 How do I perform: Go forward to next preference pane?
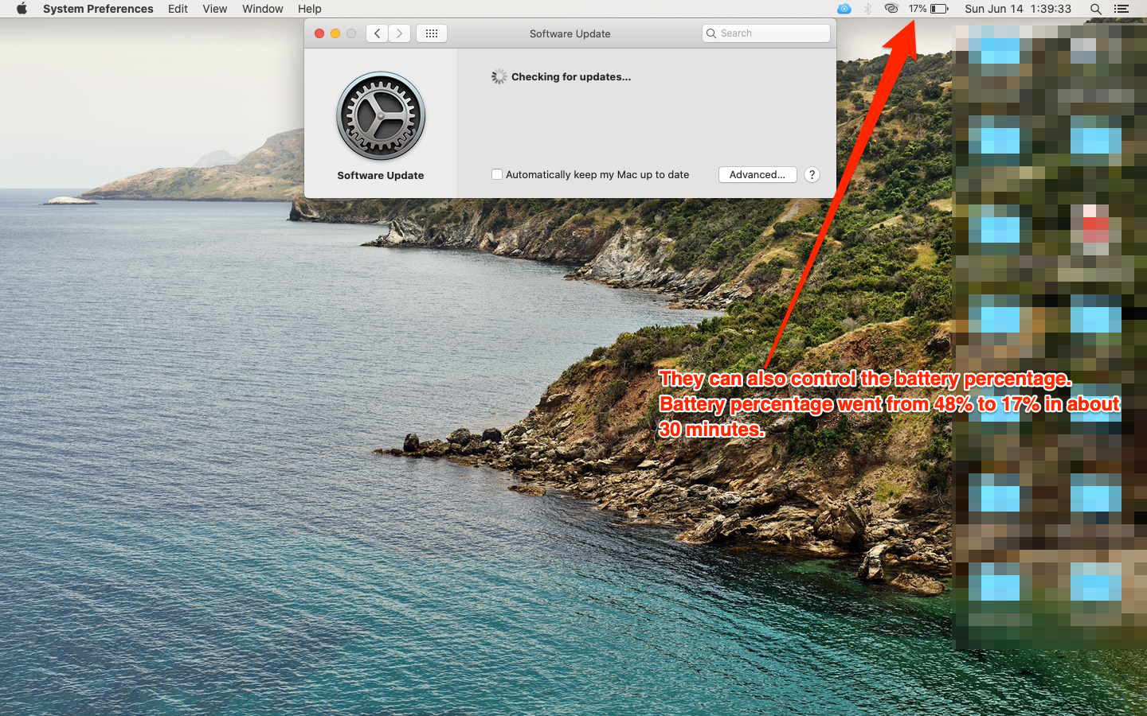[400, 33]
